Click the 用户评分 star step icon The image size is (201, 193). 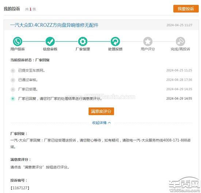click(x=148, y=41)
